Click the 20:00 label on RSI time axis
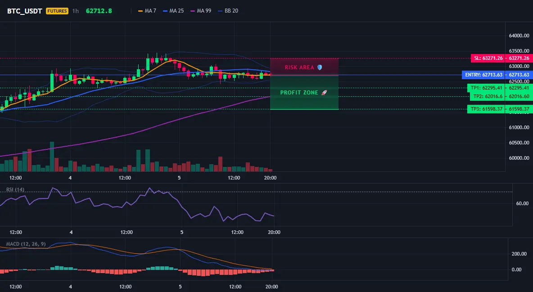 point(274,232)
